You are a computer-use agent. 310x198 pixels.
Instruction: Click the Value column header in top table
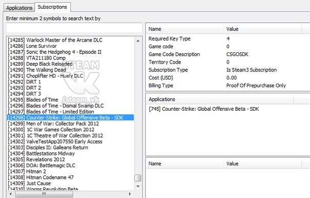263,29
